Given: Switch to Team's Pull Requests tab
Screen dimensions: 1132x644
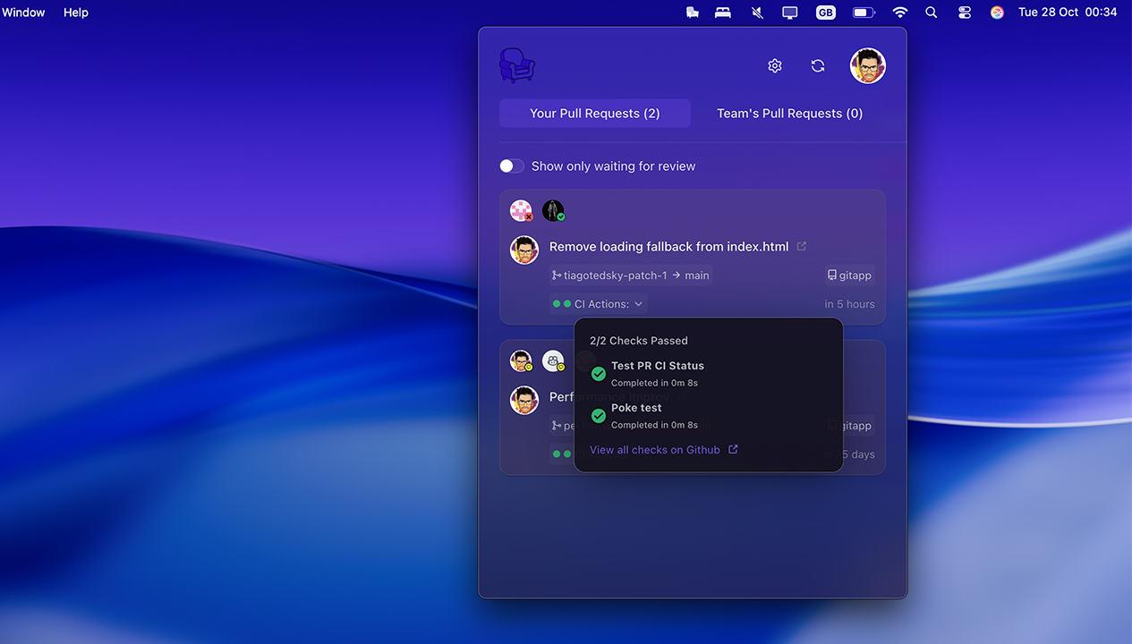Looking at the screenshot, I should point(789,113).
